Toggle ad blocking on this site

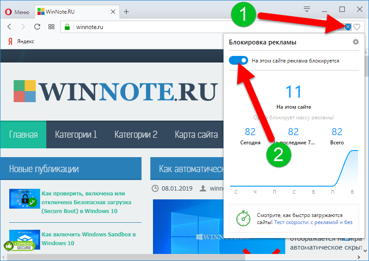tap(239, 60)
